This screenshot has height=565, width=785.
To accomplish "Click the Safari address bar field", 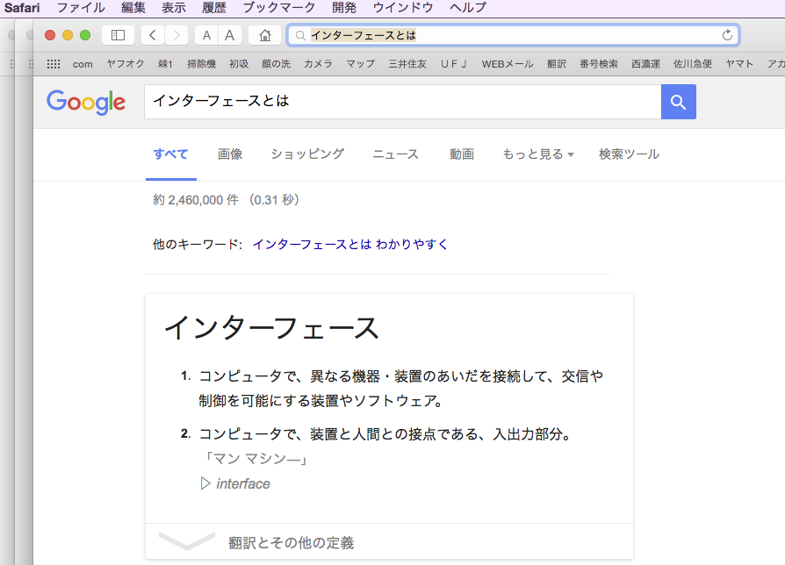I will point(513,35).
